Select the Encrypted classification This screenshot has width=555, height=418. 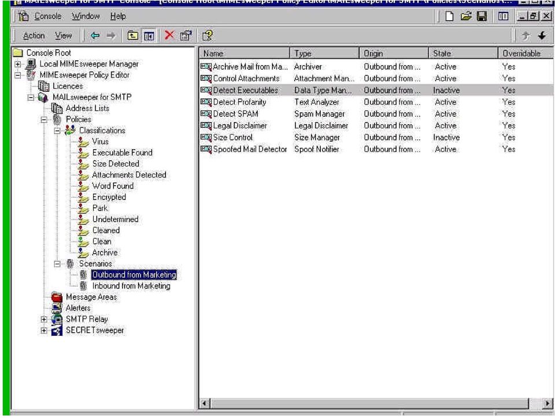click(x=109, y=197)
